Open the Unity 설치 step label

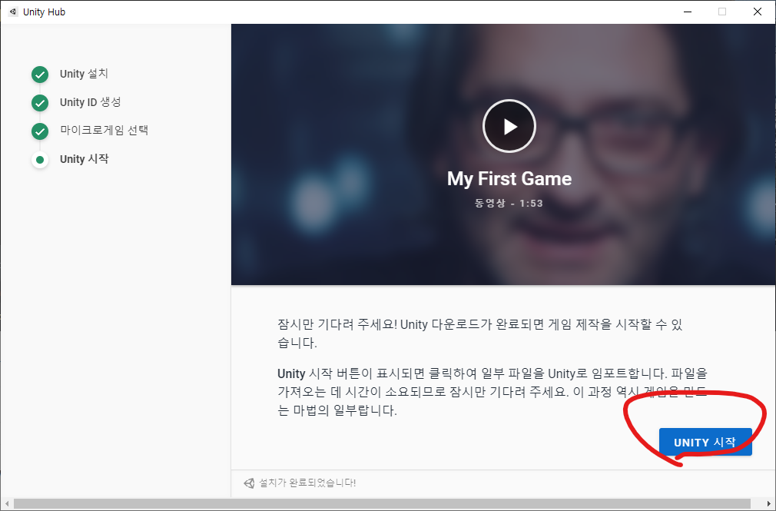(84, 74)
